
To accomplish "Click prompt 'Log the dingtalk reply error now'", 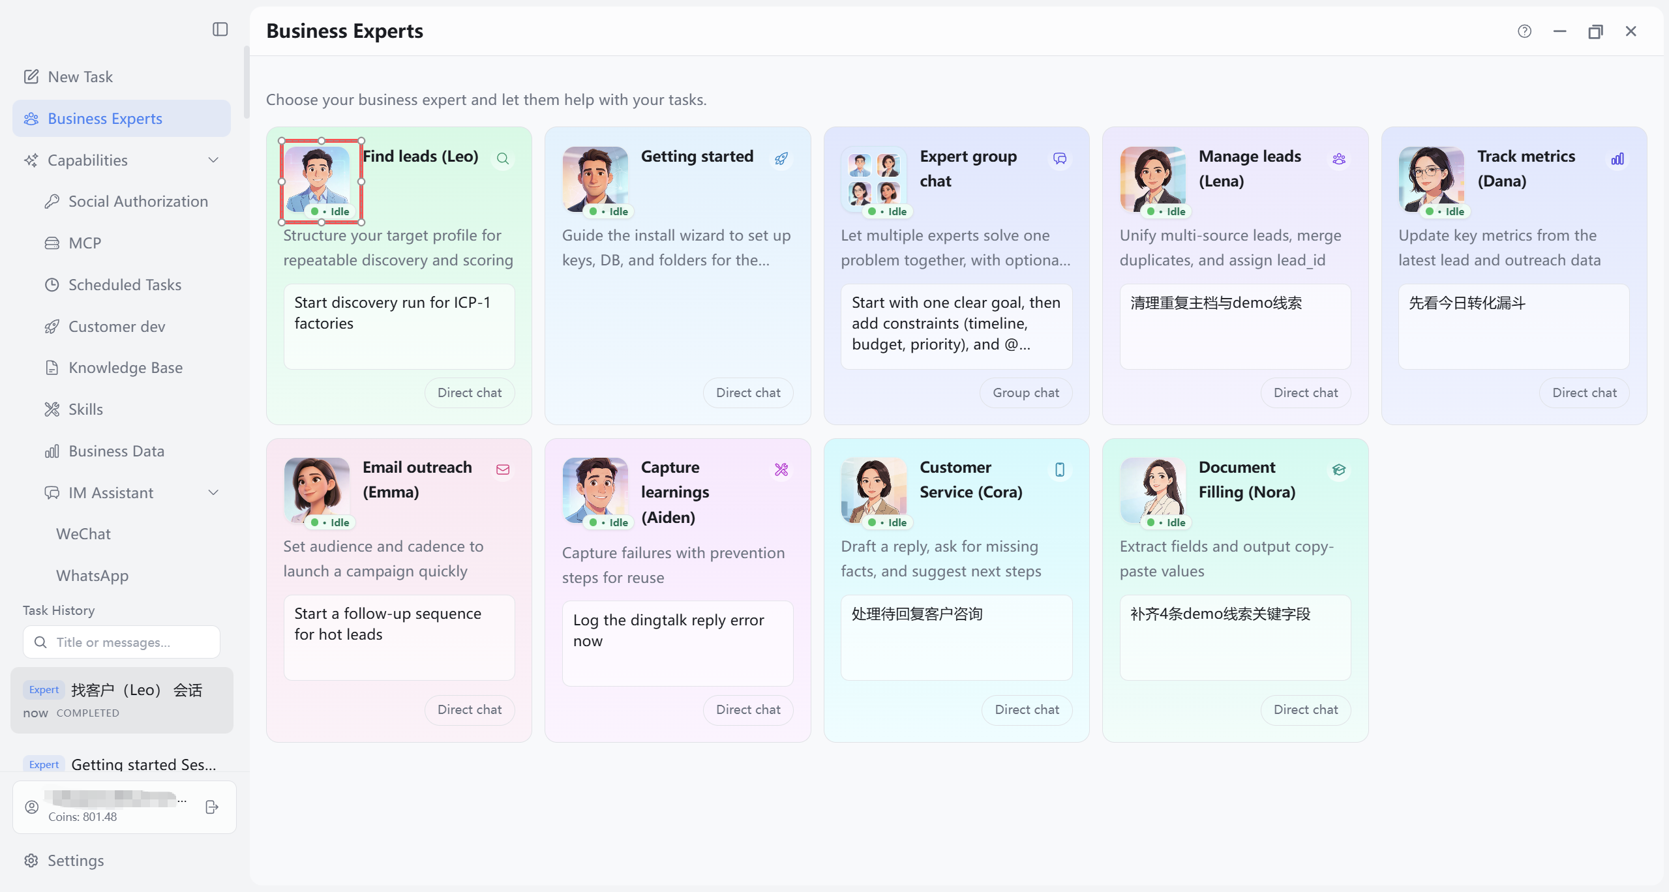I will coord(678,644).
